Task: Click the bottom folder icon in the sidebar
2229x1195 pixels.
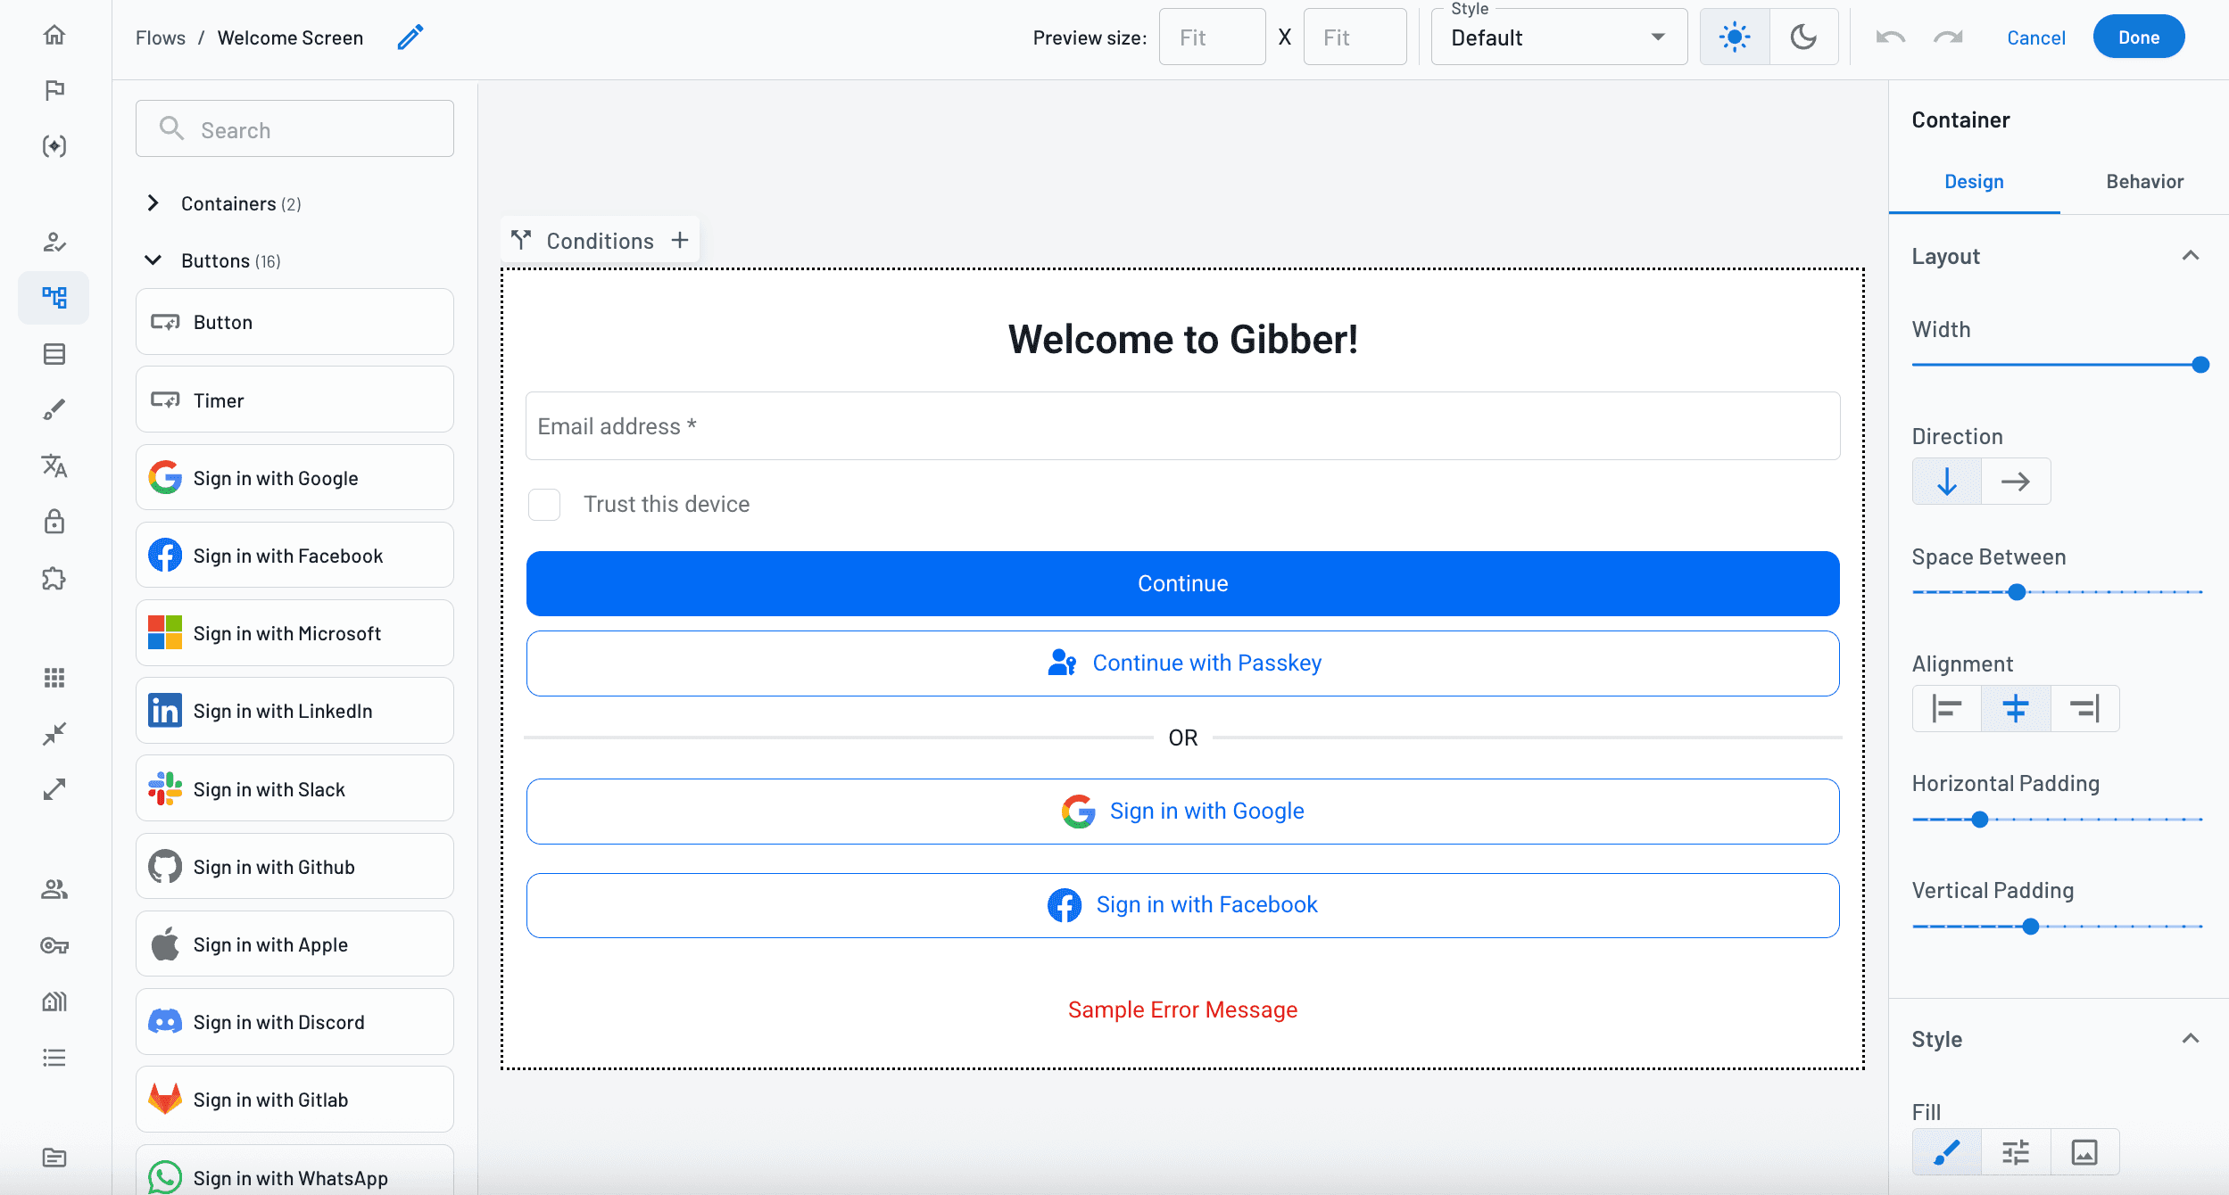Action: 54,1158
